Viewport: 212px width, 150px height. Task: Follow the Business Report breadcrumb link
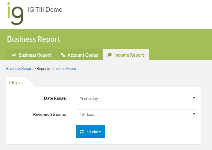pos(19,69)
